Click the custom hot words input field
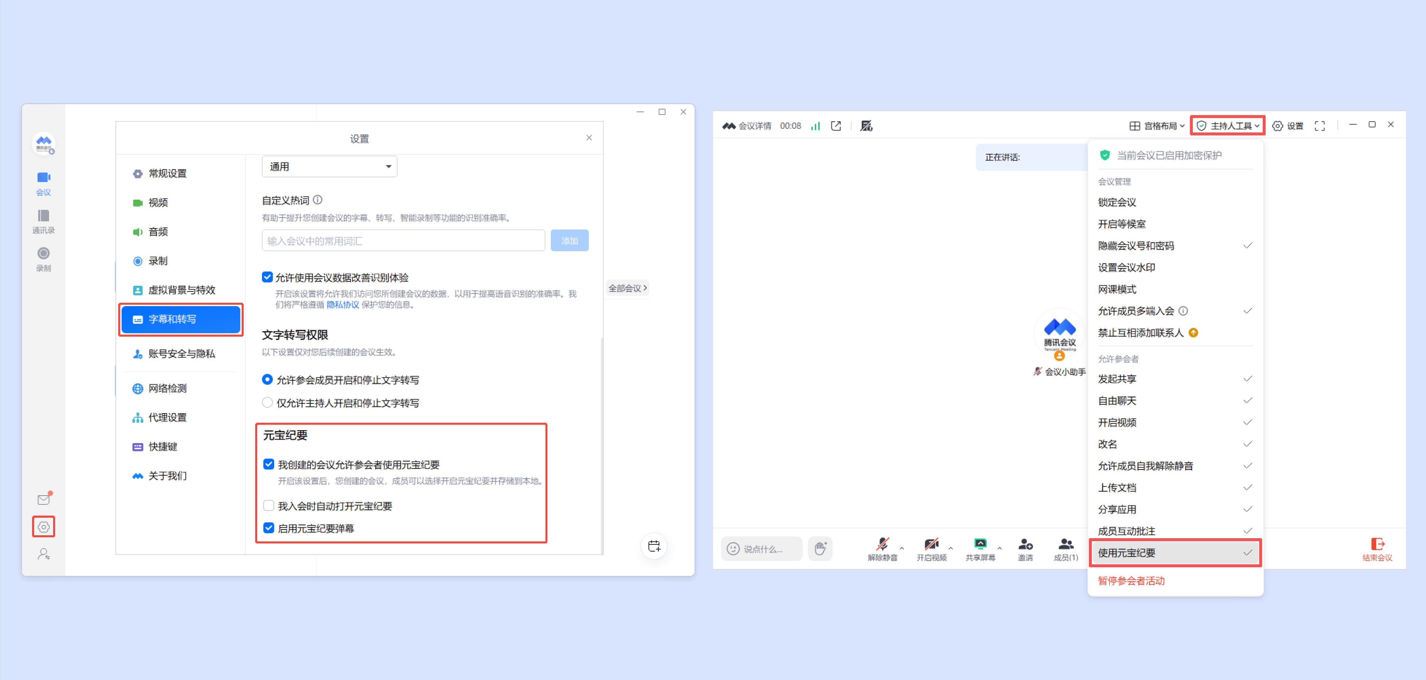This screenshot has height=680, width=1426. pos(403,241)
